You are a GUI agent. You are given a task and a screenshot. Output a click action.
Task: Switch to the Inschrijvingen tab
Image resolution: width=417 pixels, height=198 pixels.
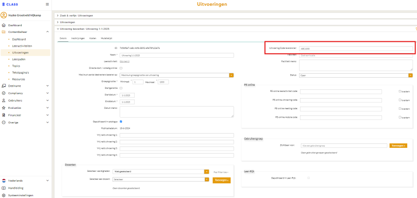click(x=78, y=39)
